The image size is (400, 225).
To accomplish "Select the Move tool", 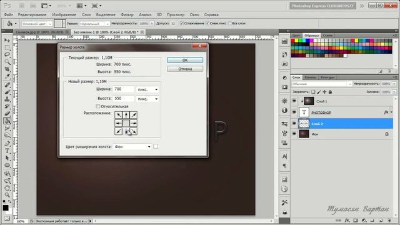I will [7, 40].
